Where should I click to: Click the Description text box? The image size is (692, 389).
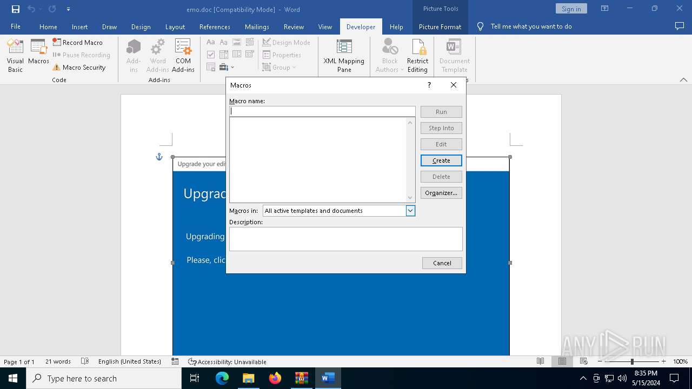tap(346, 239)
